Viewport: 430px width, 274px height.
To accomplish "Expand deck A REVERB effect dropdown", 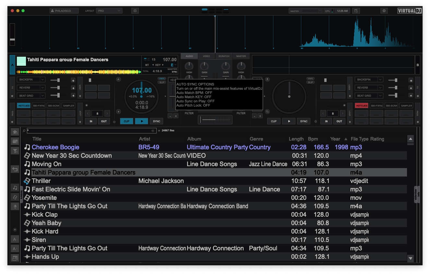I will [x=42, y=88].
